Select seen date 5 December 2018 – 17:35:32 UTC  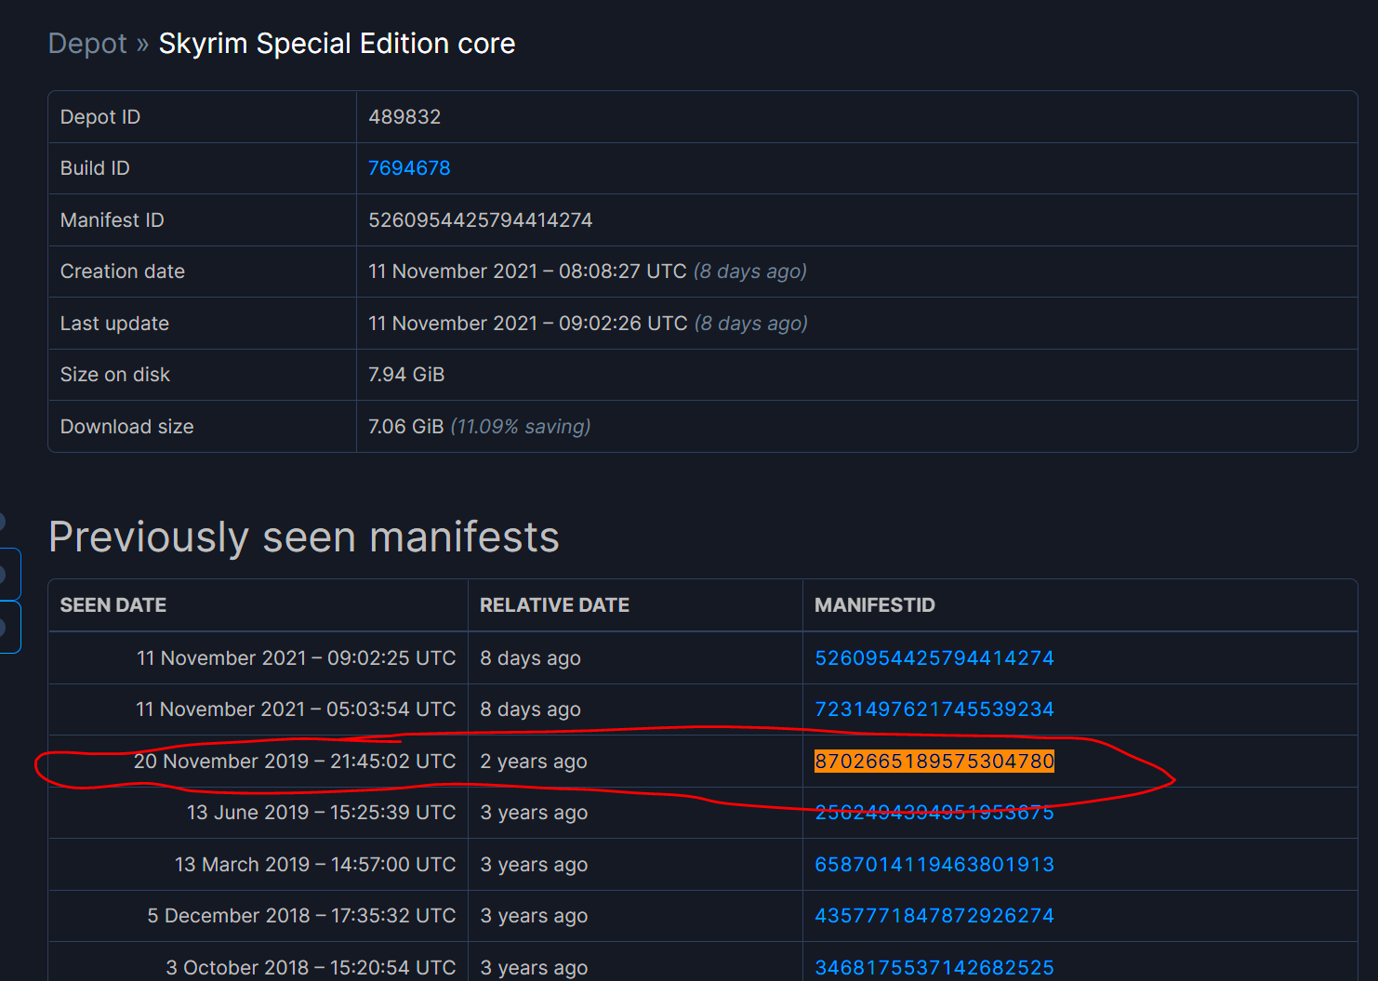point(301,916)
